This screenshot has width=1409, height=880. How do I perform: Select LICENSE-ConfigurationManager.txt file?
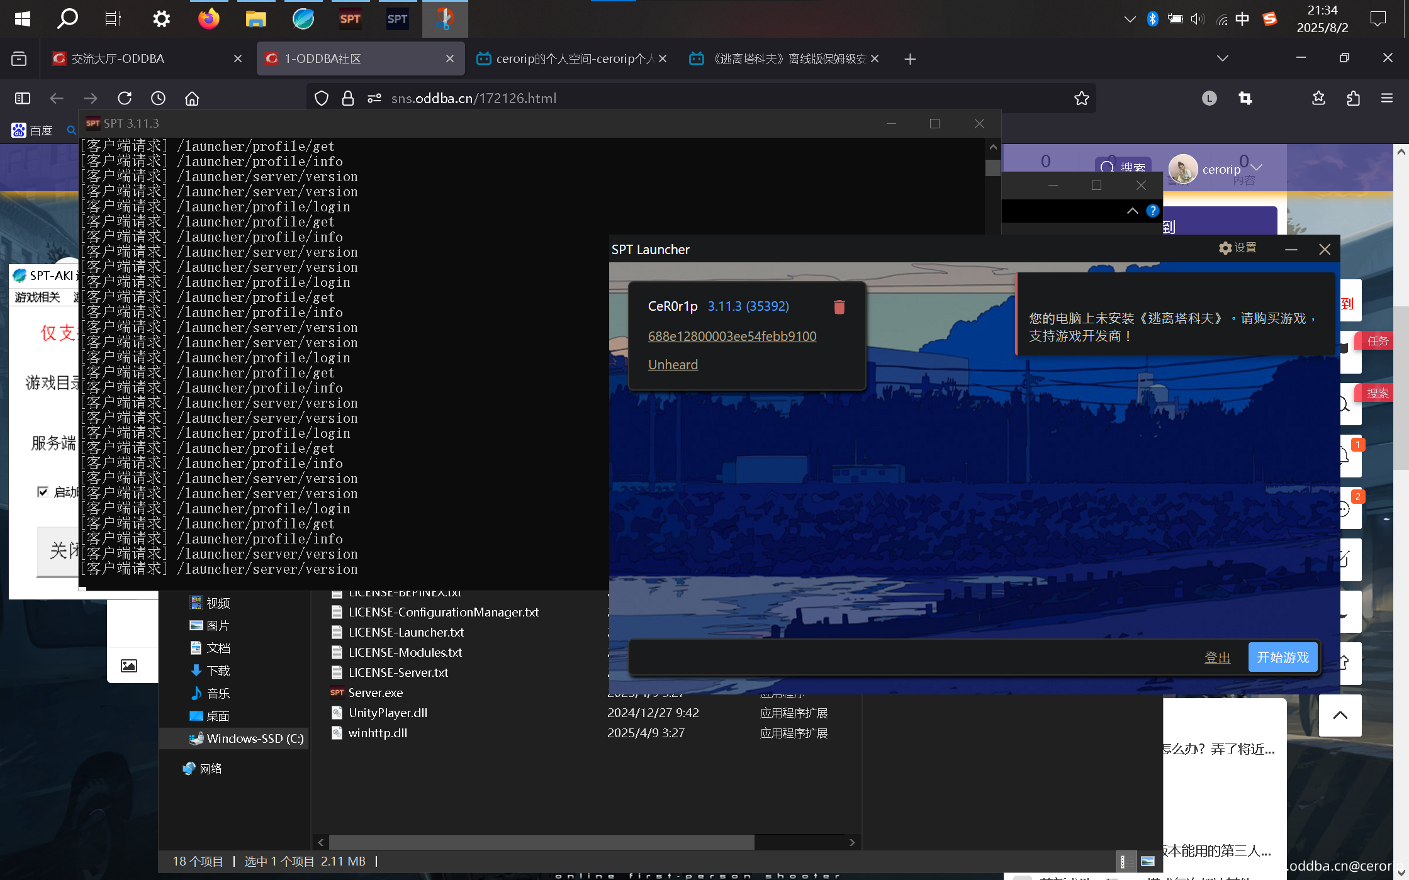pyautogui.click(x=443, y=612)
